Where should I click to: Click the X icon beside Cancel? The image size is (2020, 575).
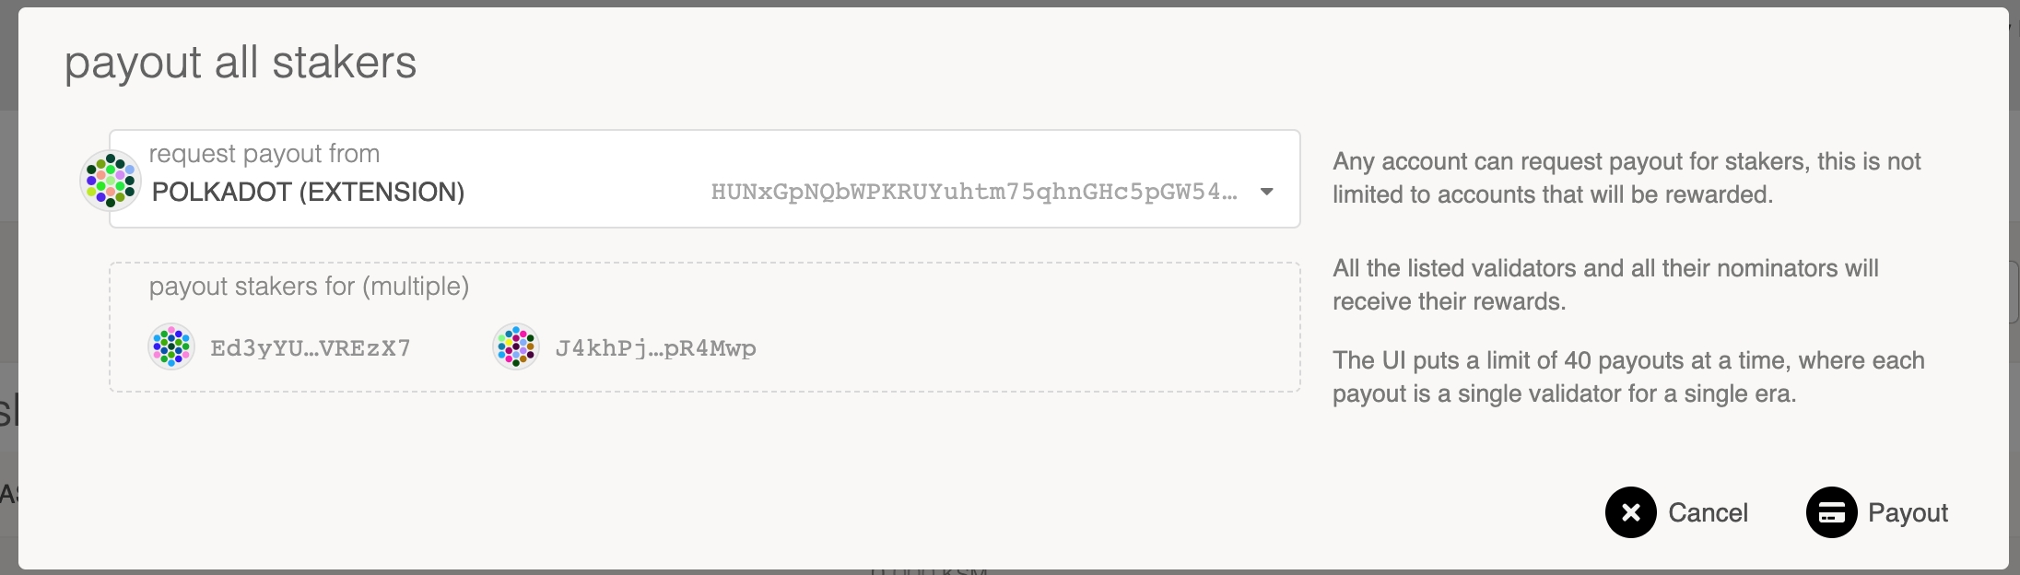click(x=1630, y=512)
